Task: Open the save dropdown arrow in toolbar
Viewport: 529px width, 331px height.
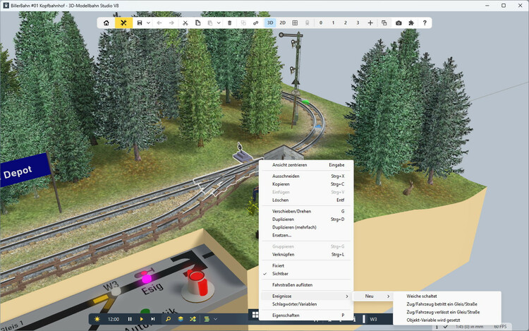Action: coord(148,23)
